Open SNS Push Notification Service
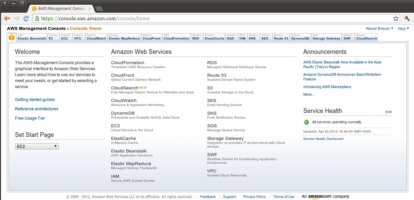This screenshot has height=200, width=414. coord(212,113)
